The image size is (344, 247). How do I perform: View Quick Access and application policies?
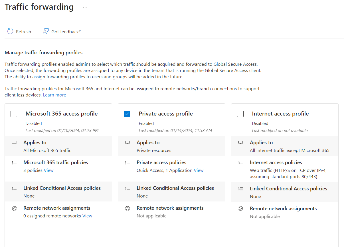(x=199, y=170)
